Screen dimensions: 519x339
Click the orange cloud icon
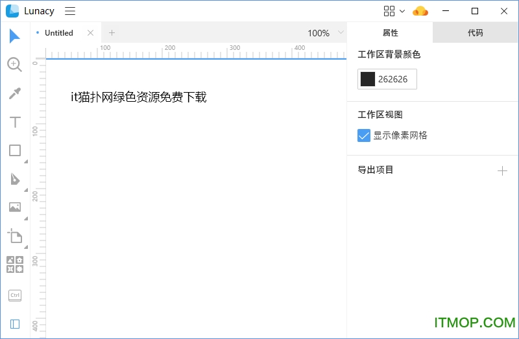point(420,11)
